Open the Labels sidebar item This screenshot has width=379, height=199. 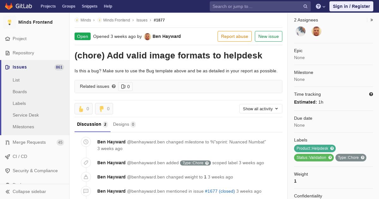[x=19, y=103]
